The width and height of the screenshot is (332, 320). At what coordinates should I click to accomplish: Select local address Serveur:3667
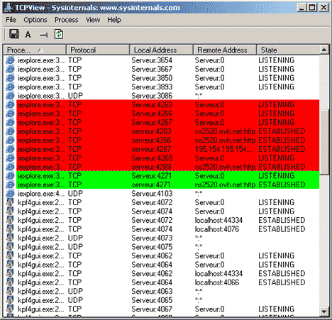click(x=152, y=69)
